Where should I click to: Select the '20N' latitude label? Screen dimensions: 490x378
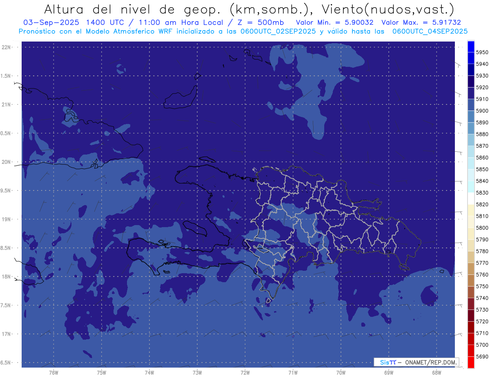pos(7,162)
